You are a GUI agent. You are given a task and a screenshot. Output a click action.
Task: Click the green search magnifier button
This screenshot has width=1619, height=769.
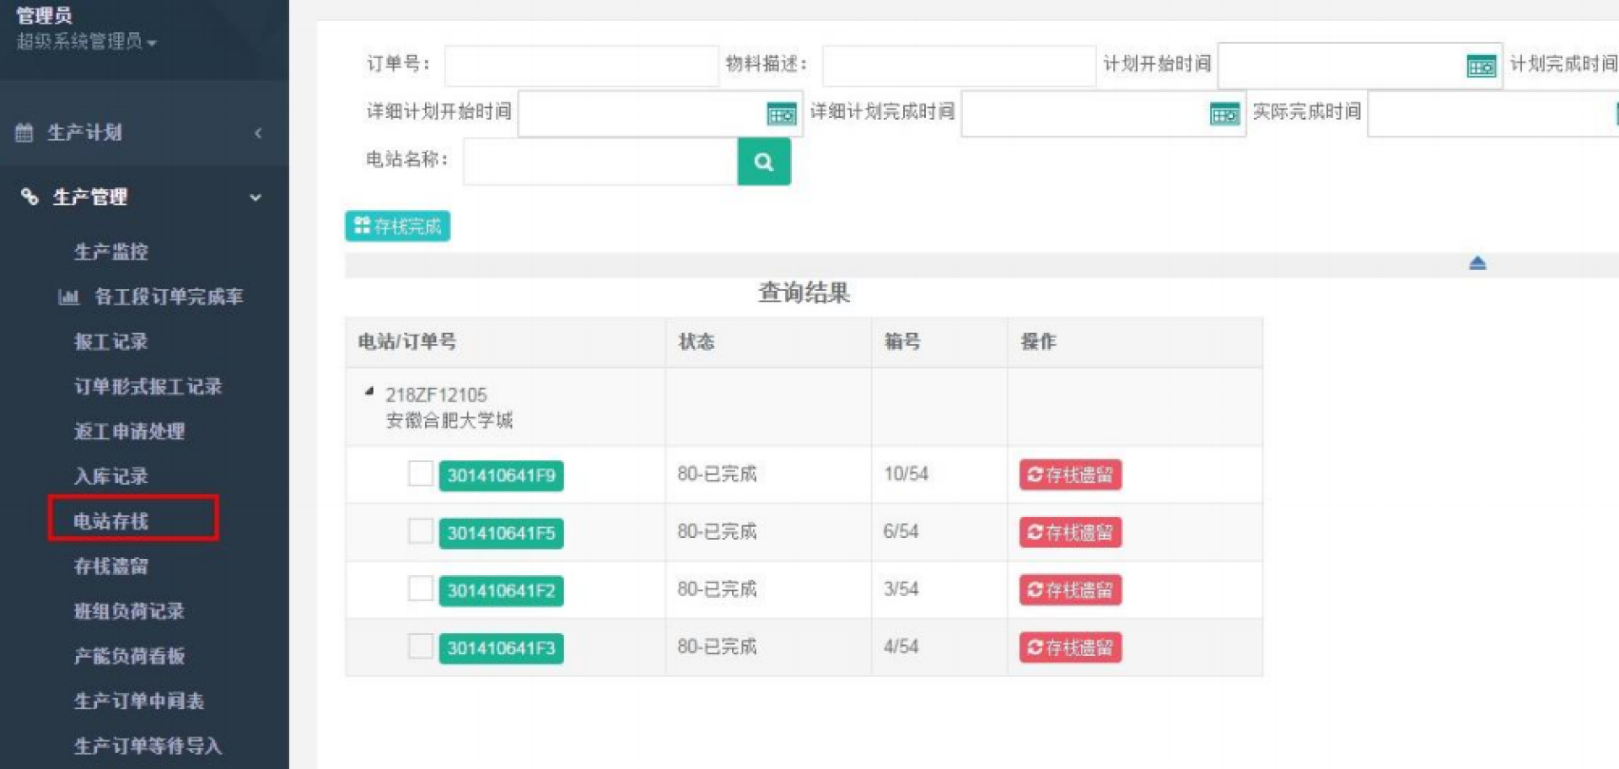click(x=763, y=162)
